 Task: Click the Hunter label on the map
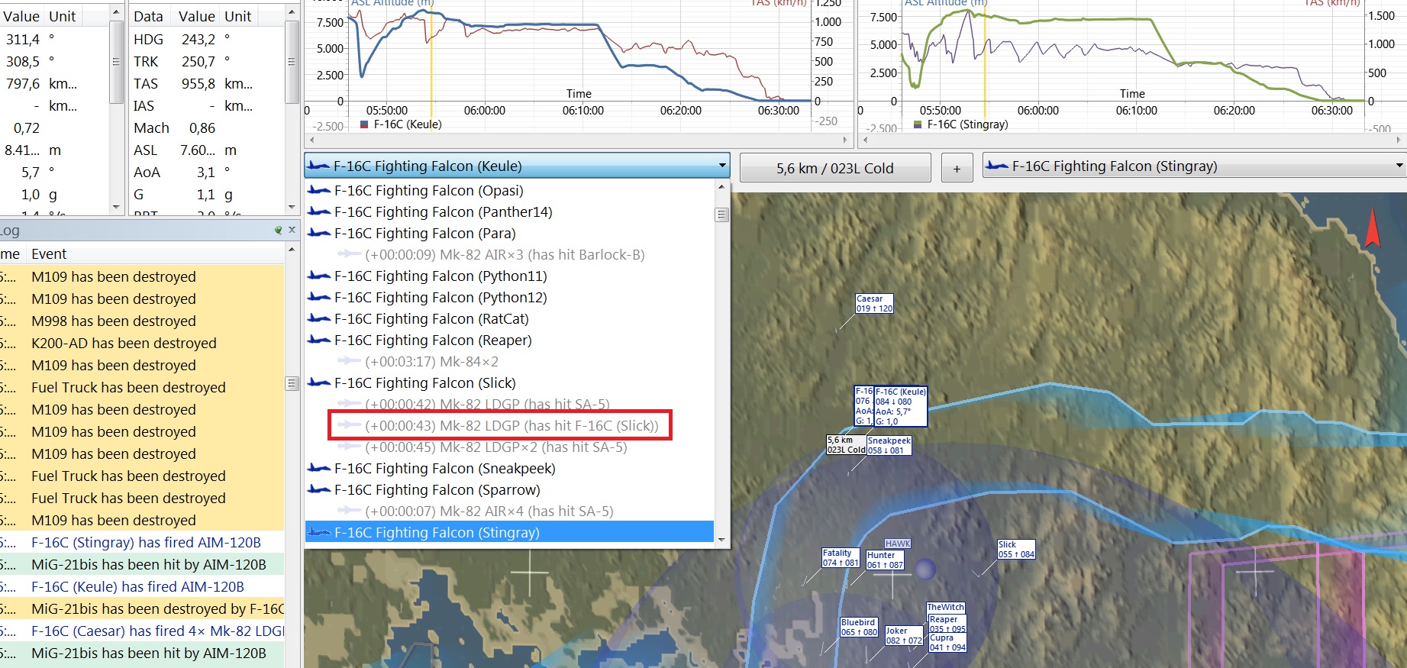coord(885,560)
